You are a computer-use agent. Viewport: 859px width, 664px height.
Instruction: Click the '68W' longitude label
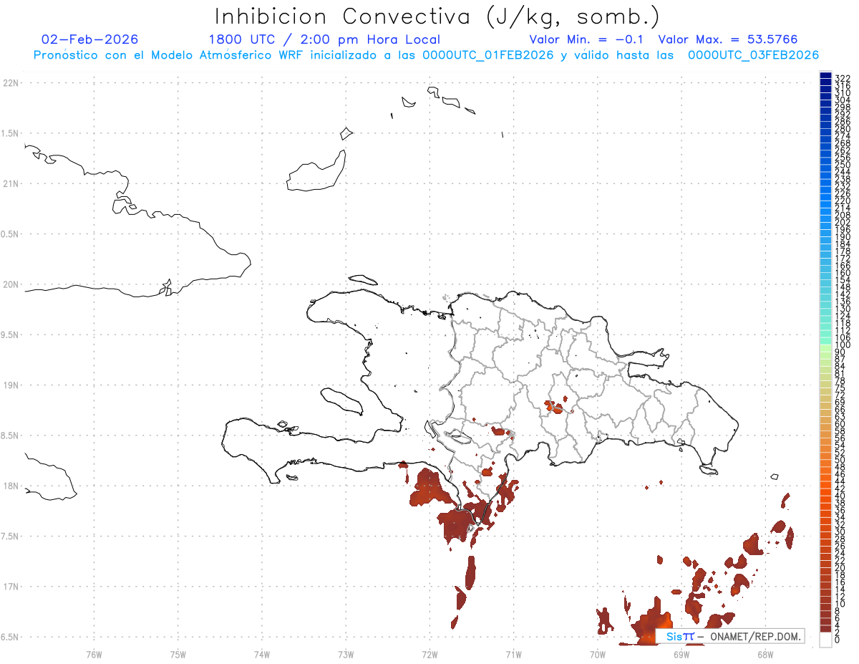(x=765, y=654)
